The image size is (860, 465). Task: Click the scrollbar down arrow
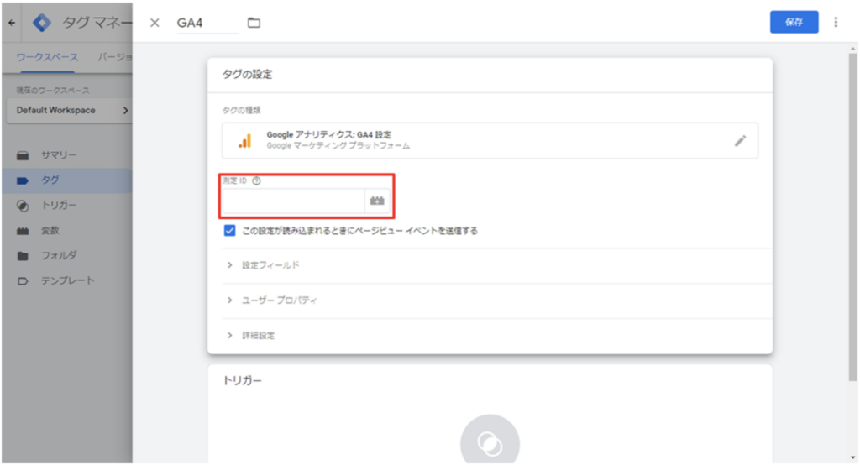(x=853, y=457)
